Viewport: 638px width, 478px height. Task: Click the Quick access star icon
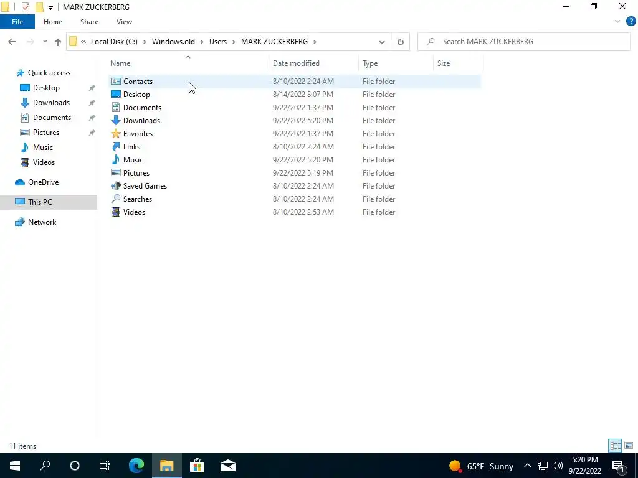tap(21, 73)
